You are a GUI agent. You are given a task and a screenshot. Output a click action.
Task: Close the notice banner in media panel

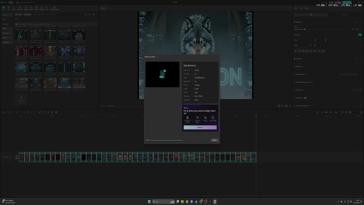[x=96, y=24]
